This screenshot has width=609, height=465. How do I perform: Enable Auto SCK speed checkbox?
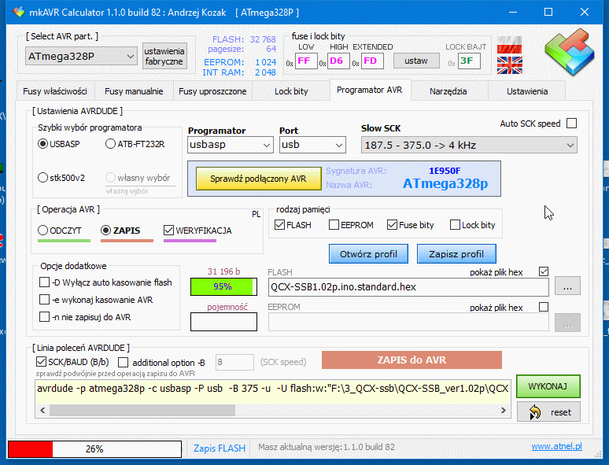(x=571, y=124)
